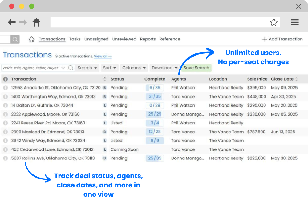Image resolution: width=308 pixels, height=206 pixels.
Task: Open the Search dropdown
Action: point(87,68)
